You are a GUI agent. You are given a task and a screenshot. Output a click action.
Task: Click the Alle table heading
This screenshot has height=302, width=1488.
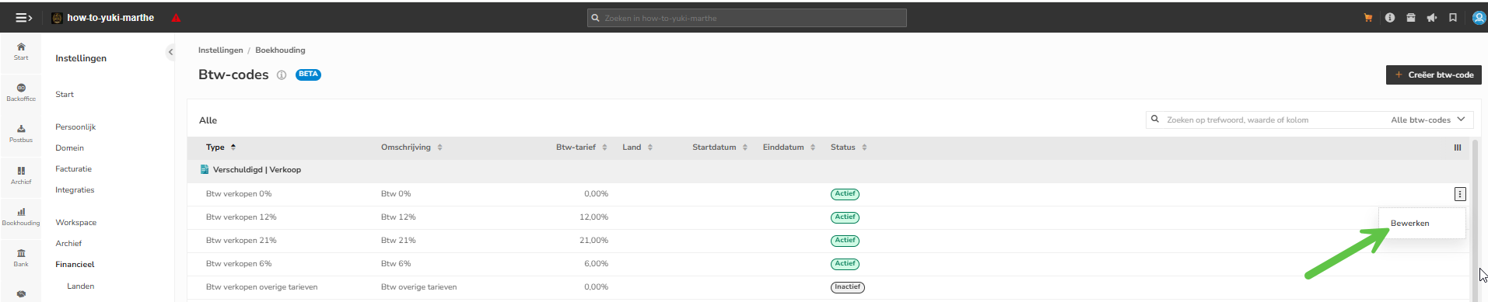[x=208, y=120]
